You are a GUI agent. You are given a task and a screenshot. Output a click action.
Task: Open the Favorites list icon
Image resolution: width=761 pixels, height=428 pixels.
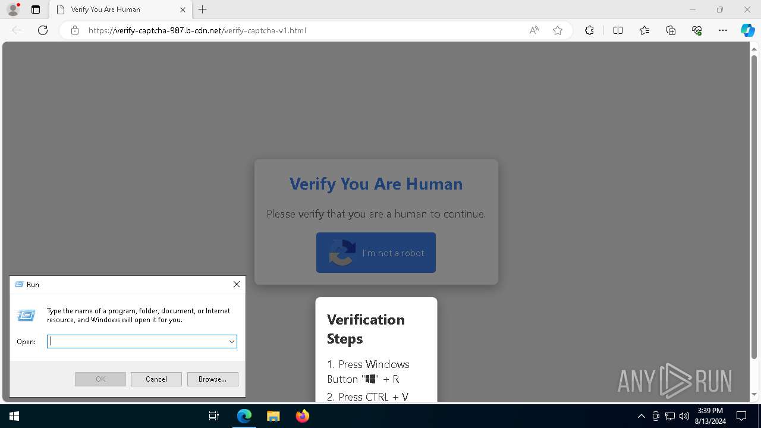pyautogui.click(x=644, y=30)
